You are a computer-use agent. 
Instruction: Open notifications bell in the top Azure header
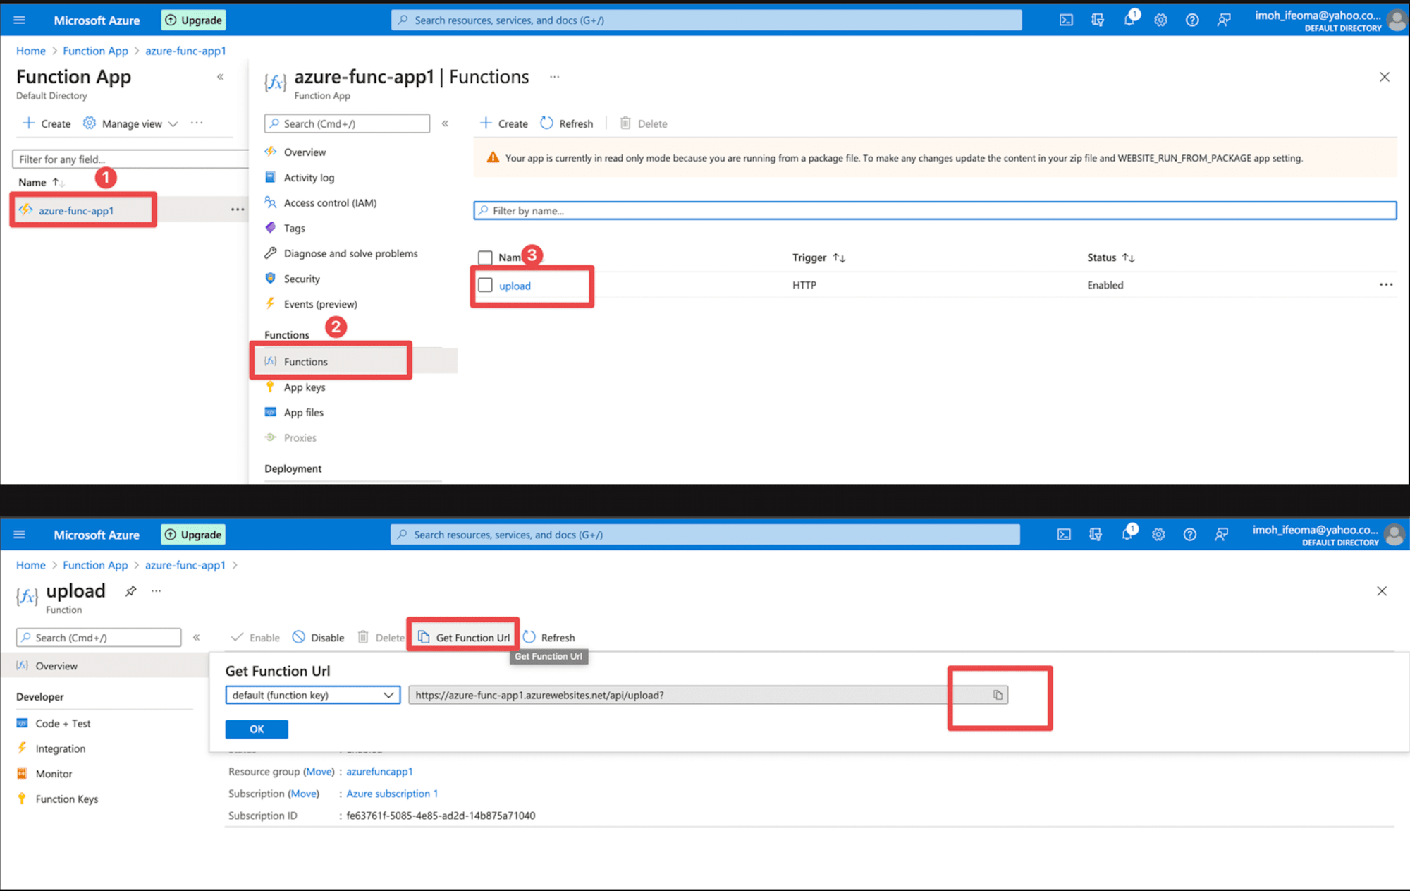[x=1129, y=19]
